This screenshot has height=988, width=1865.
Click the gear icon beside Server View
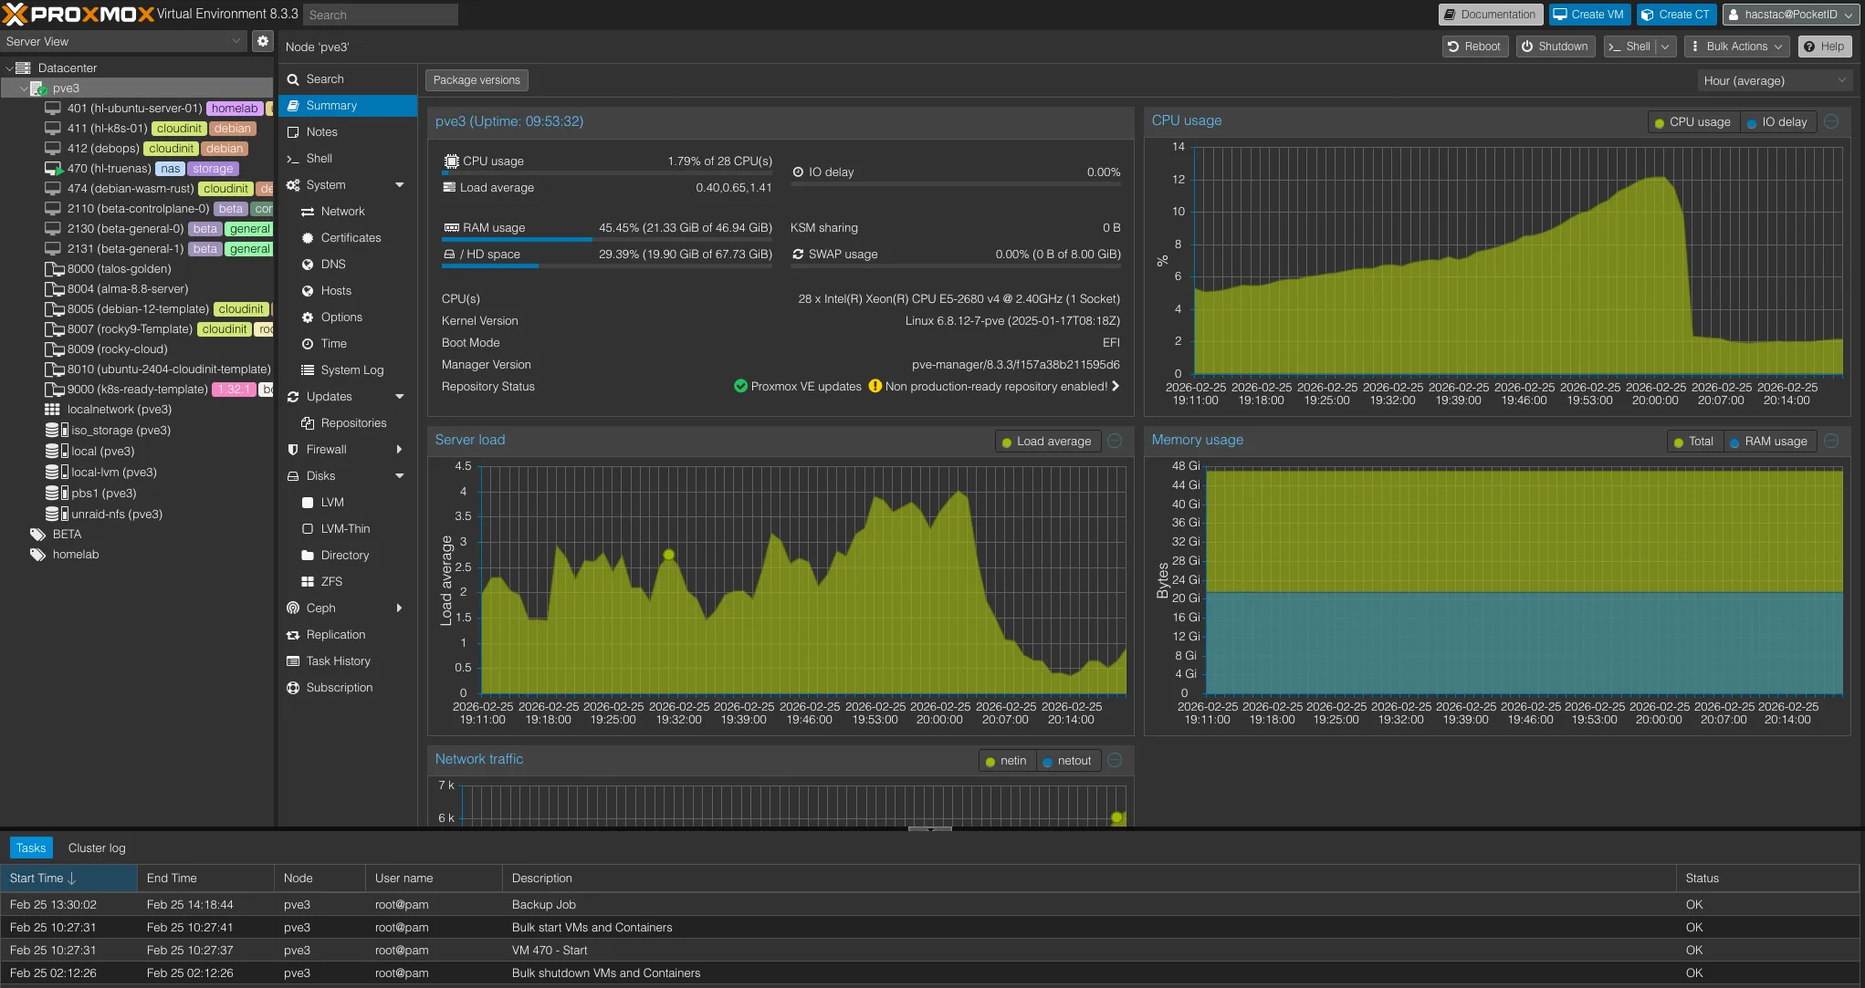(263, 41)
